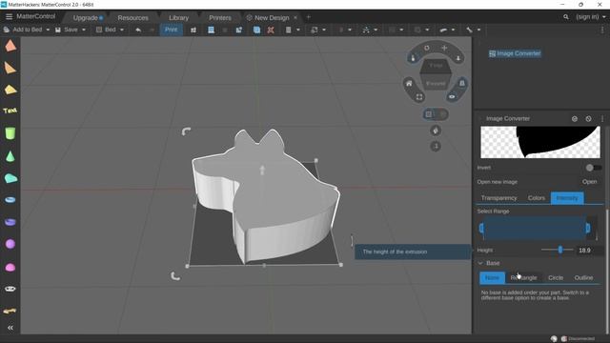610x343 pixels.
Task: Switch to the Library tab
Action: click(x=178, y=18)
